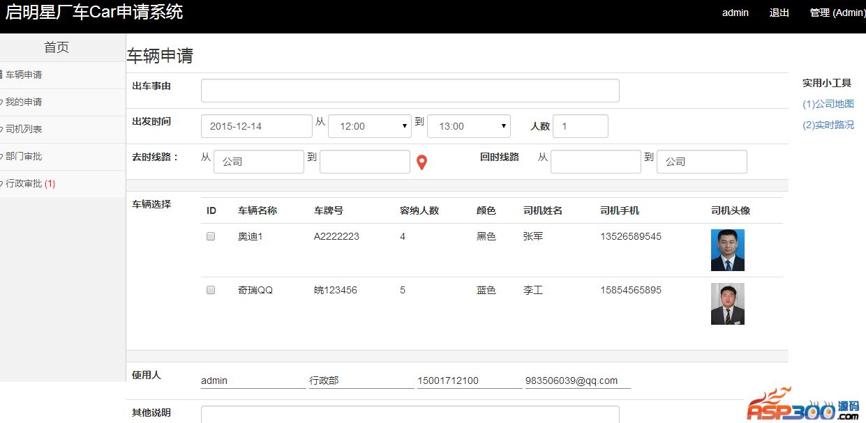866x423 pixels.
Task: Select 部门审批 in the sidebar
Action: (x=24, y=156)
